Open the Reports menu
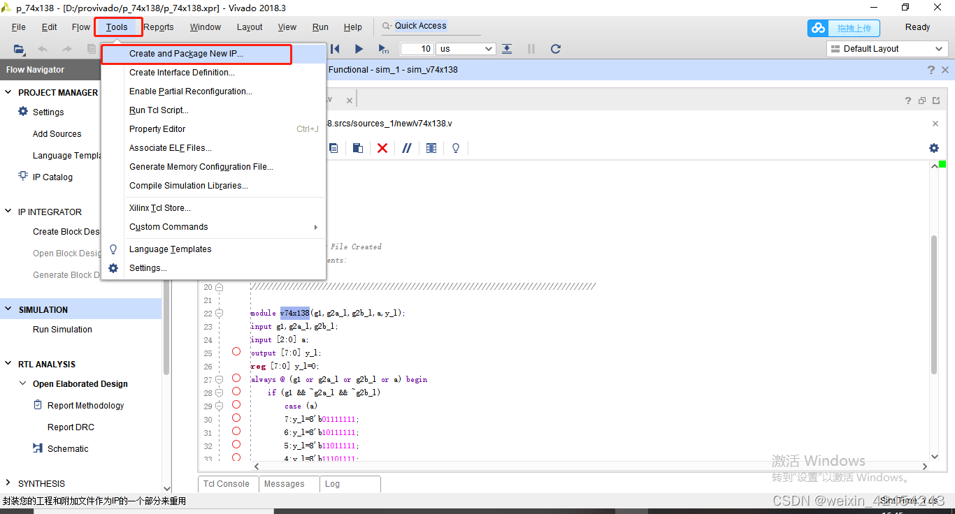Screen dimensions: 955x514 (159, 27)
